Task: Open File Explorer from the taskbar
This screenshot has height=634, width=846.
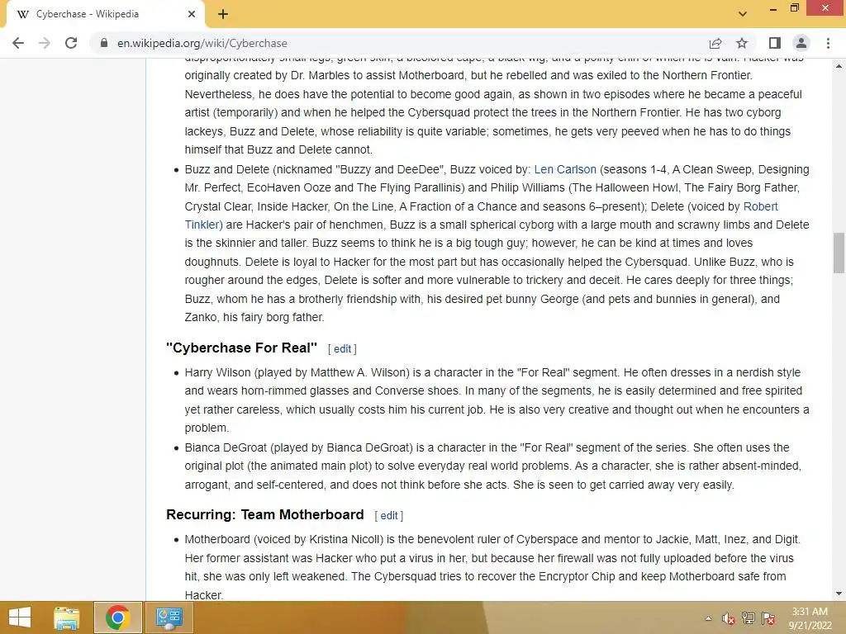Action: click(67, 617)
